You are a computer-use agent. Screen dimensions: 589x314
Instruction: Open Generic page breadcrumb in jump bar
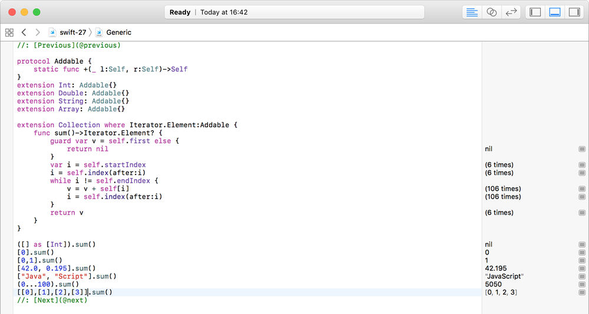click(114, 32)
